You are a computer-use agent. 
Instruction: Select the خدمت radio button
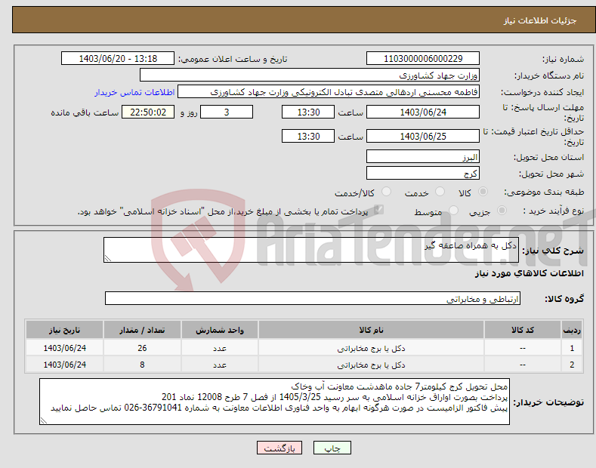click(440, 192)
